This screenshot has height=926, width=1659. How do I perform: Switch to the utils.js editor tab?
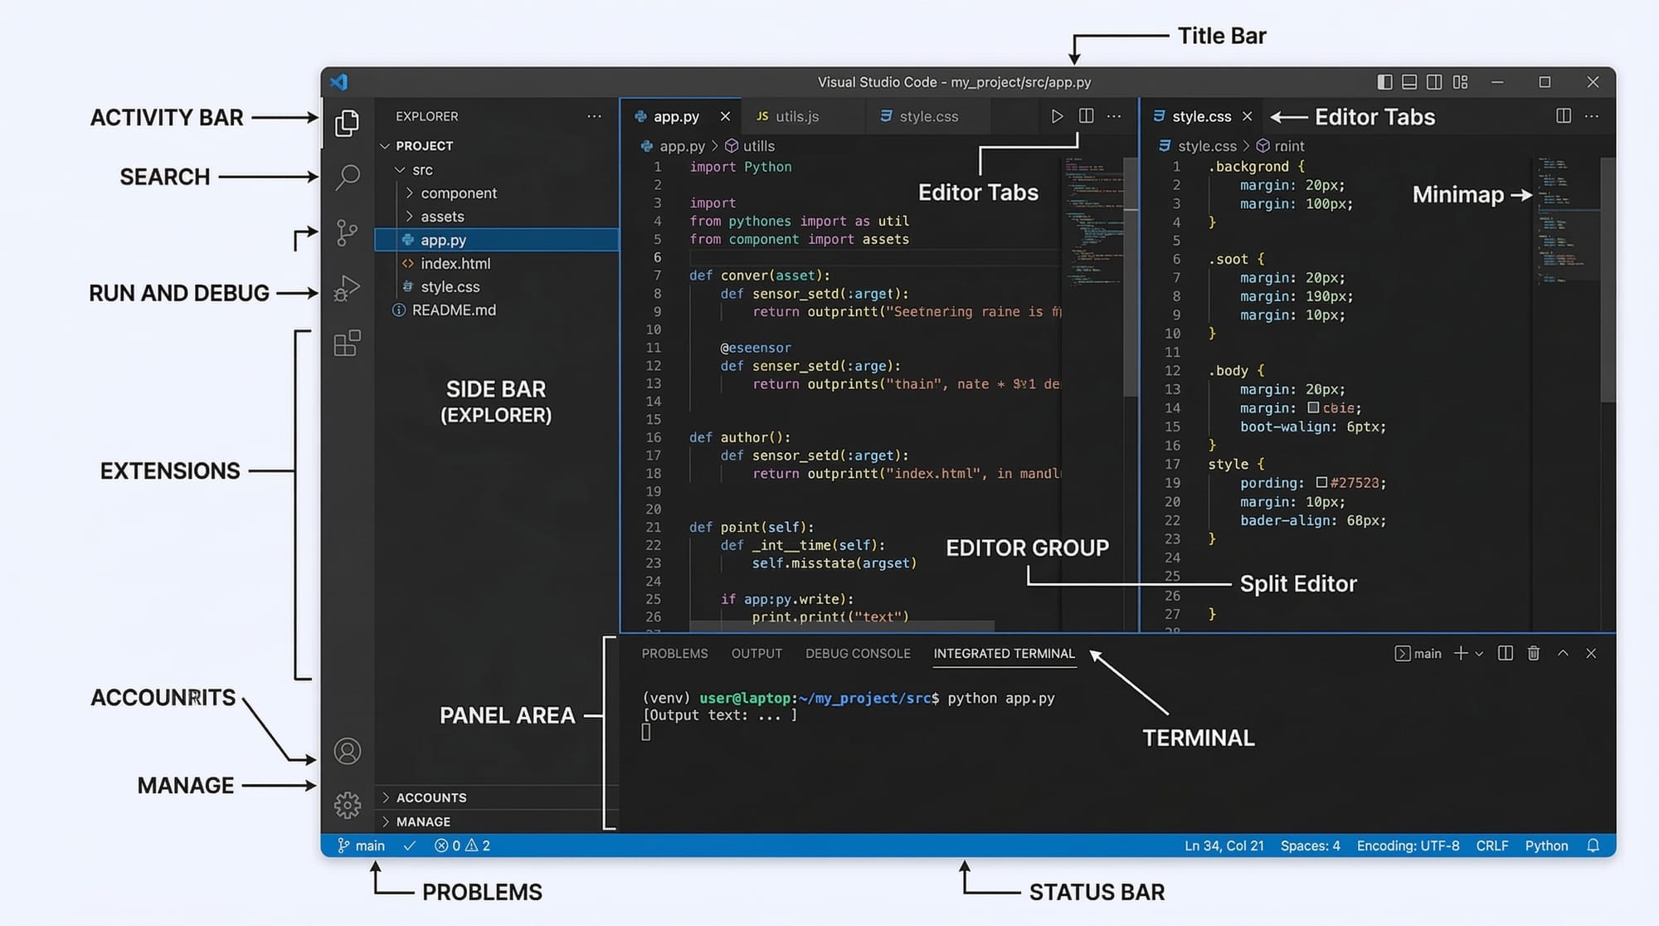tap(796, 116)
